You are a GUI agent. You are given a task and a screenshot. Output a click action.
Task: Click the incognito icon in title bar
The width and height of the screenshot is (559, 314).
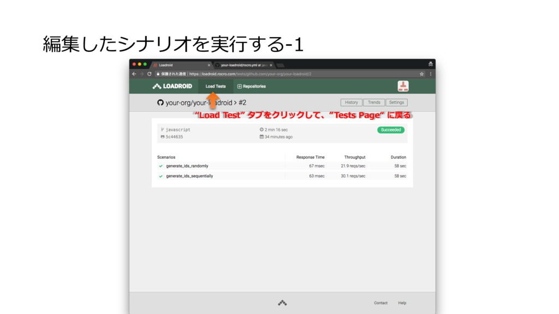point(430,64)
